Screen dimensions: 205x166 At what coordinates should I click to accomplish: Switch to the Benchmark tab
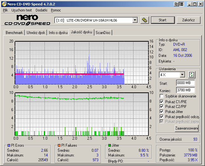point(14,33)
